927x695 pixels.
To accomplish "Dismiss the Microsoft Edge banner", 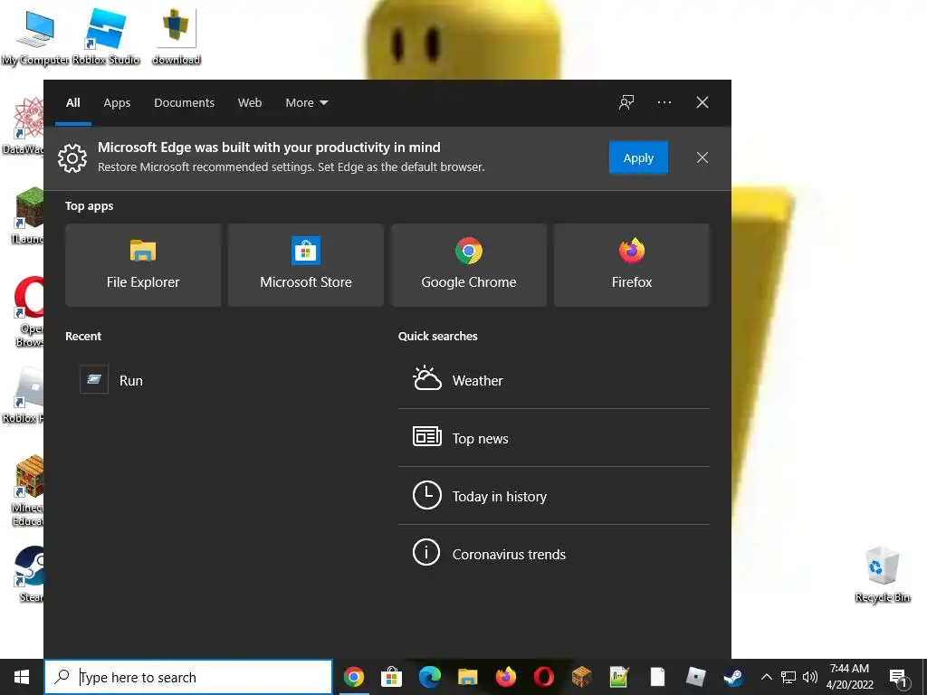I will [x=702, y=157].
